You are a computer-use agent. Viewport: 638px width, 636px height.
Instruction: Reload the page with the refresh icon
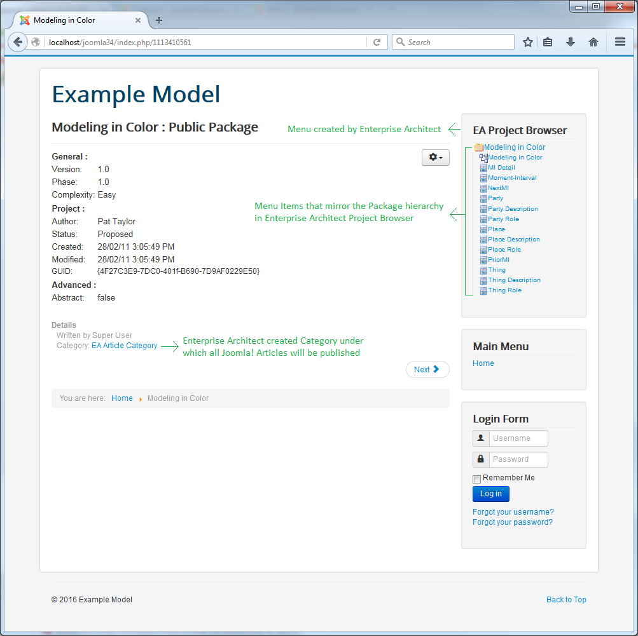click(x=377, y=41)
